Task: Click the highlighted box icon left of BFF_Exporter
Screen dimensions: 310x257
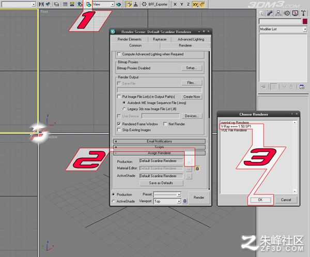Action: [x=129, y=4]
